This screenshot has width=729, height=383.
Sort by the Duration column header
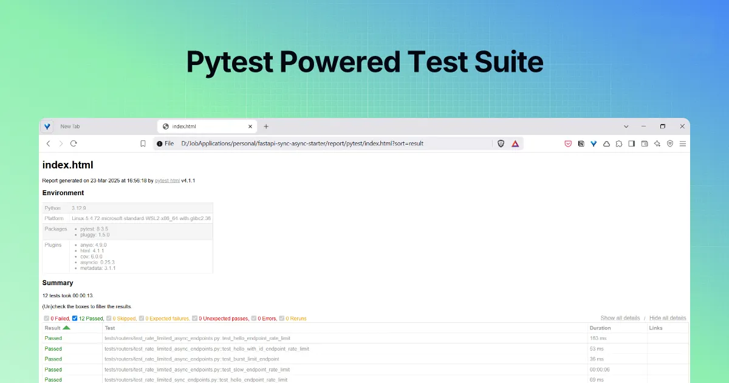click(617, 328)
